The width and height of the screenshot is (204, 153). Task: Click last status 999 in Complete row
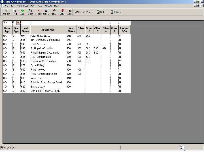click(x=23, y=91)
